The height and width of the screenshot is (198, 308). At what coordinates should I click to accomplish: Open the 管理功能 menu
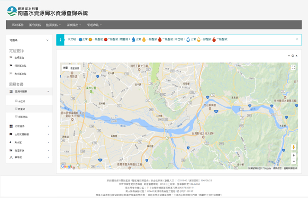(94, 25)
